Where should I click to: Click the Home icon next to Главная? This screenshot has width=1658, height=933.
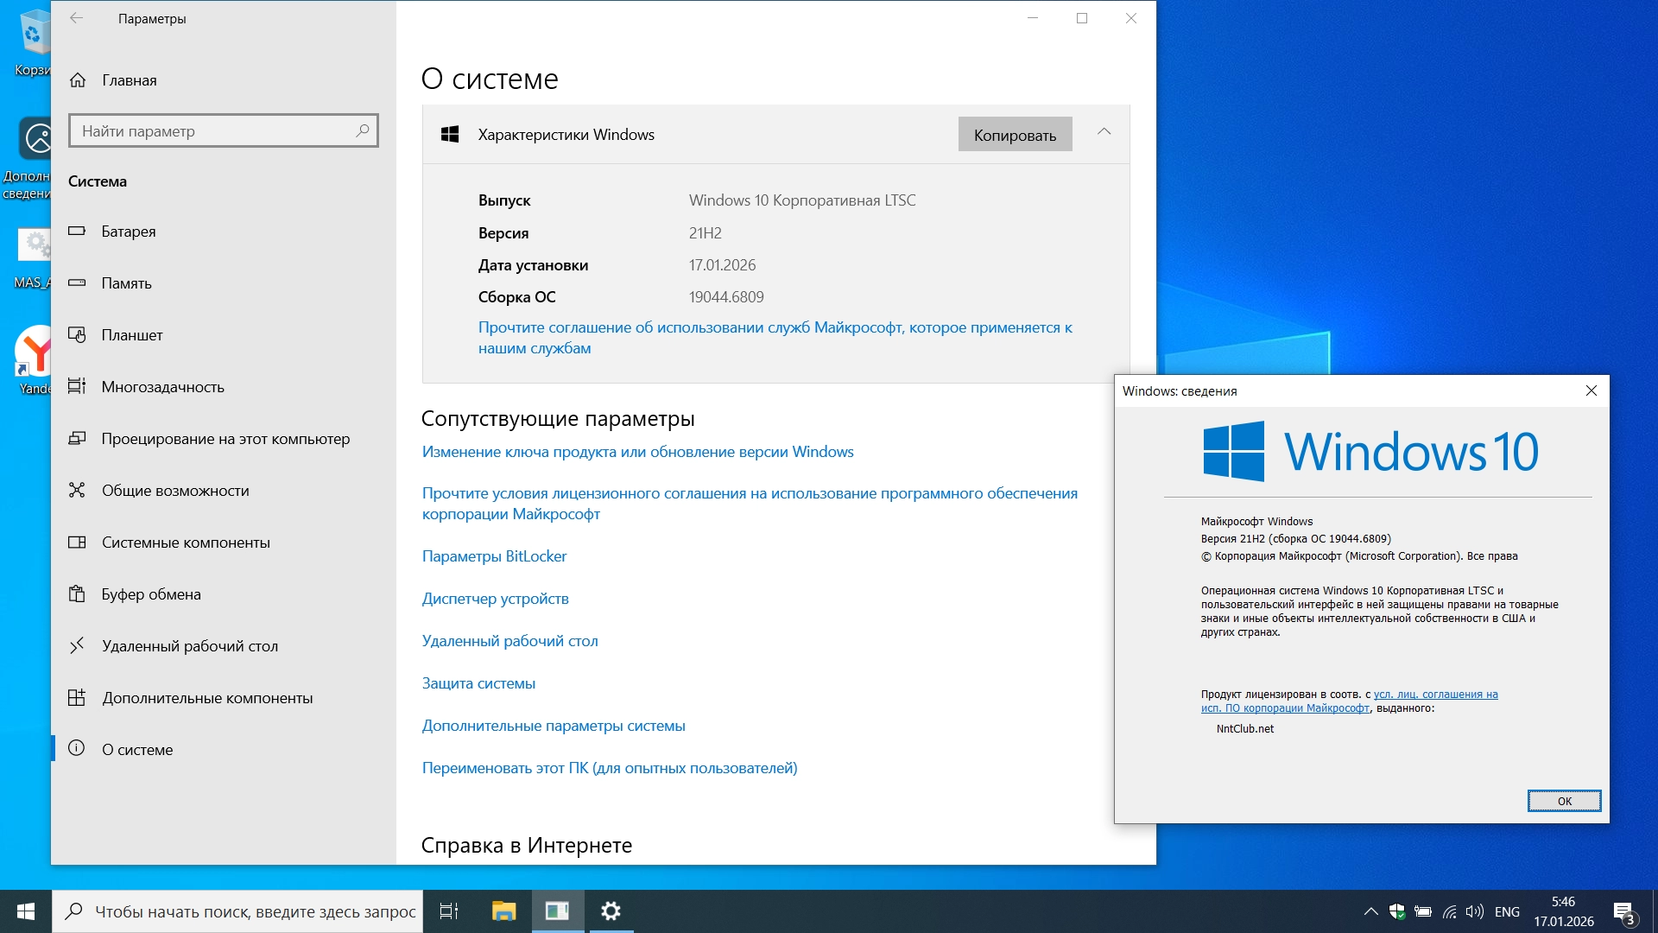(x=78, y=80)
